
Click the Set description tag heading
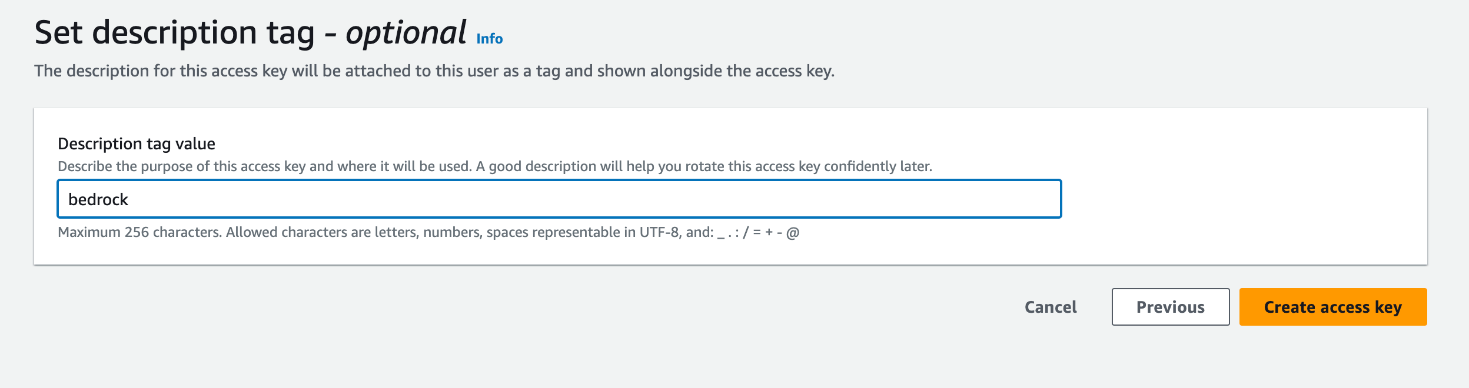click(174, 33)
